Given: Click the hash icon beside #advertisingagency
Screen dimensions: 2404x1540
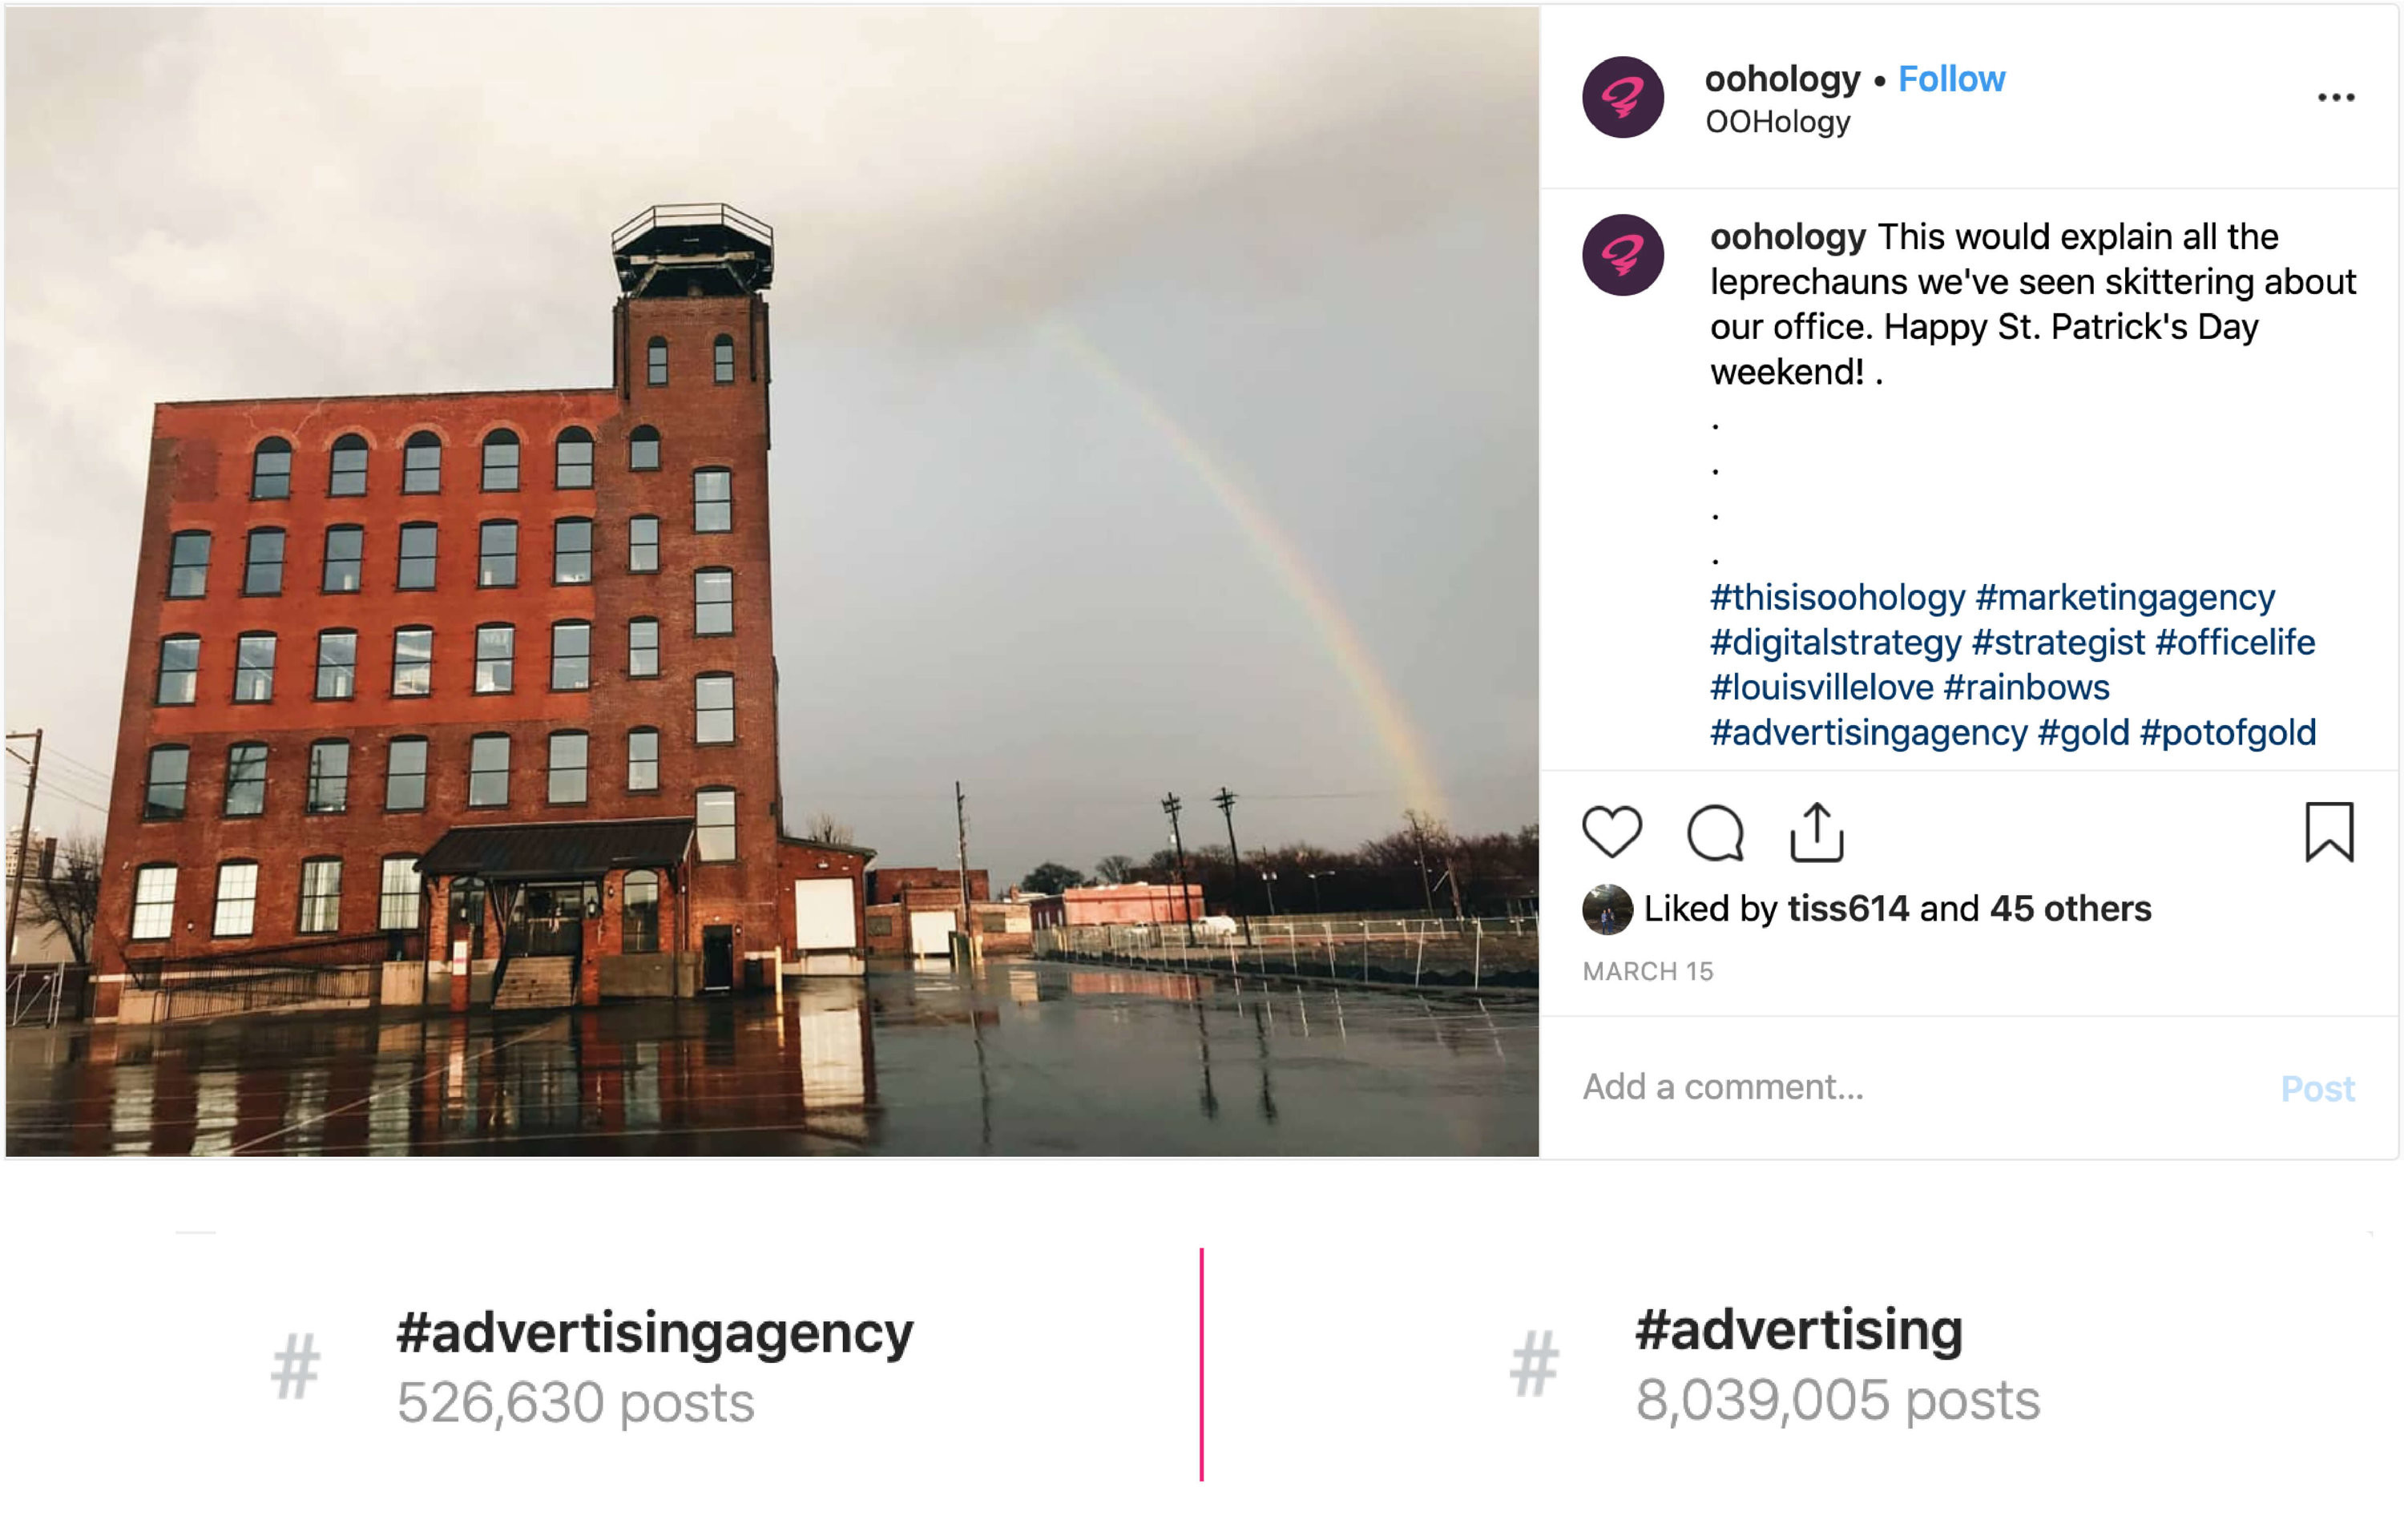Looking at the screenshot, I should click(295, 1366).
